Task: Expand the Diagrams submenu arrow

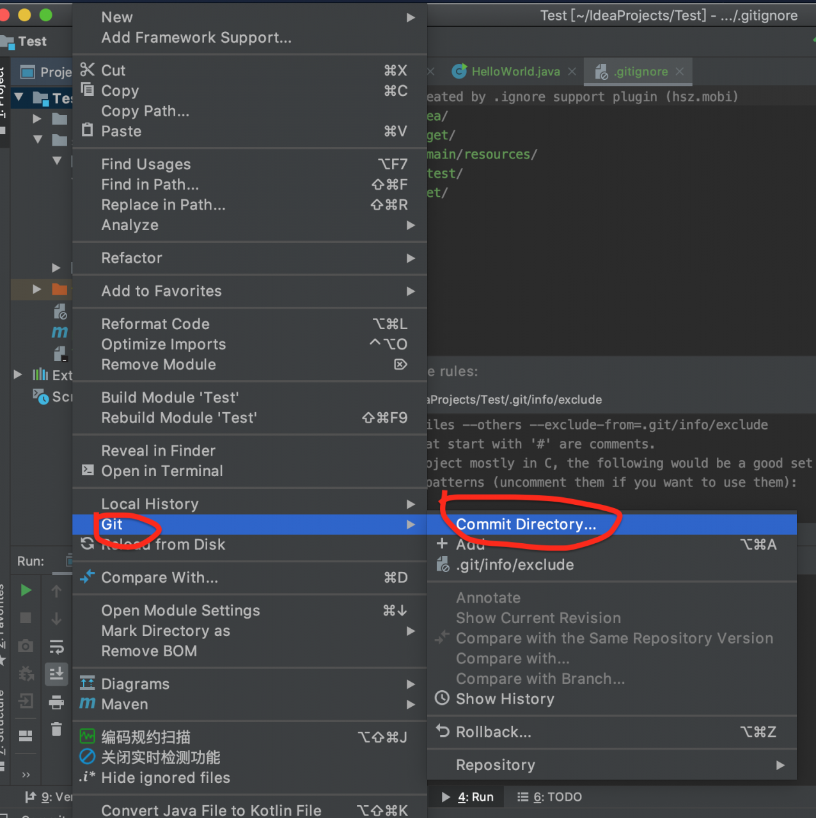Action: point(411,684)
